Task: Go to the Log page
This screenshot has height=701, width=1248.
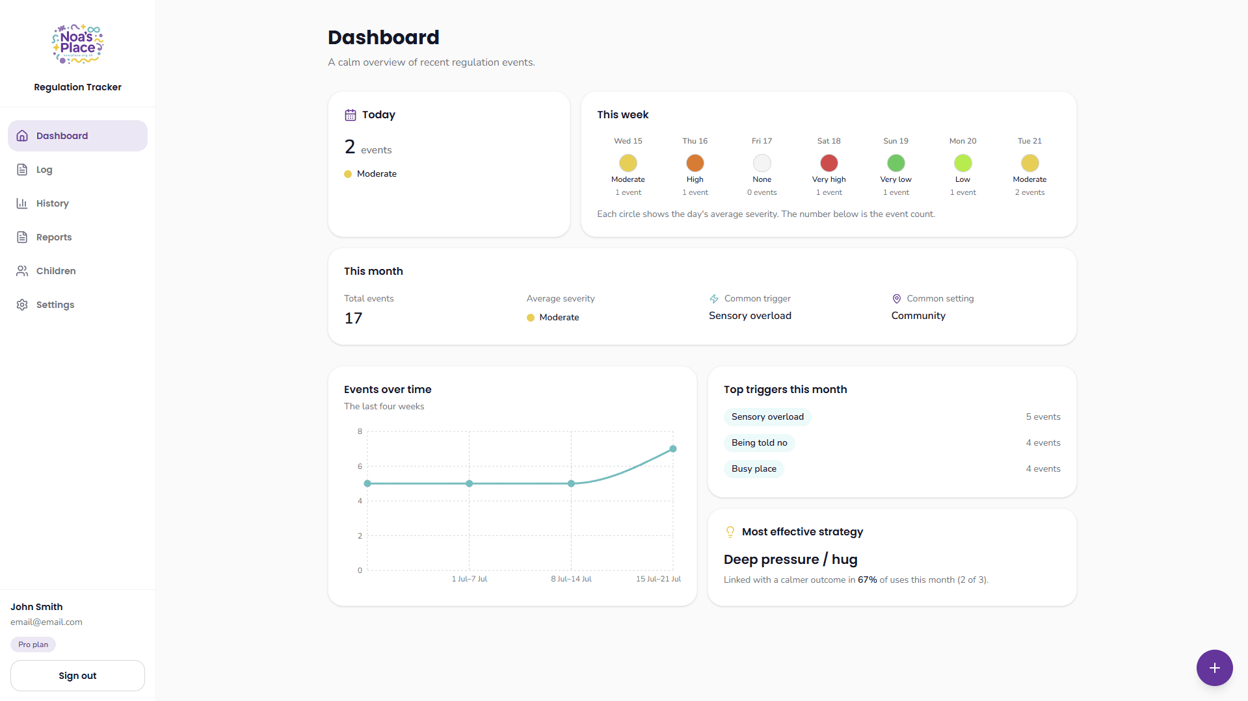Action: [77, 170]
